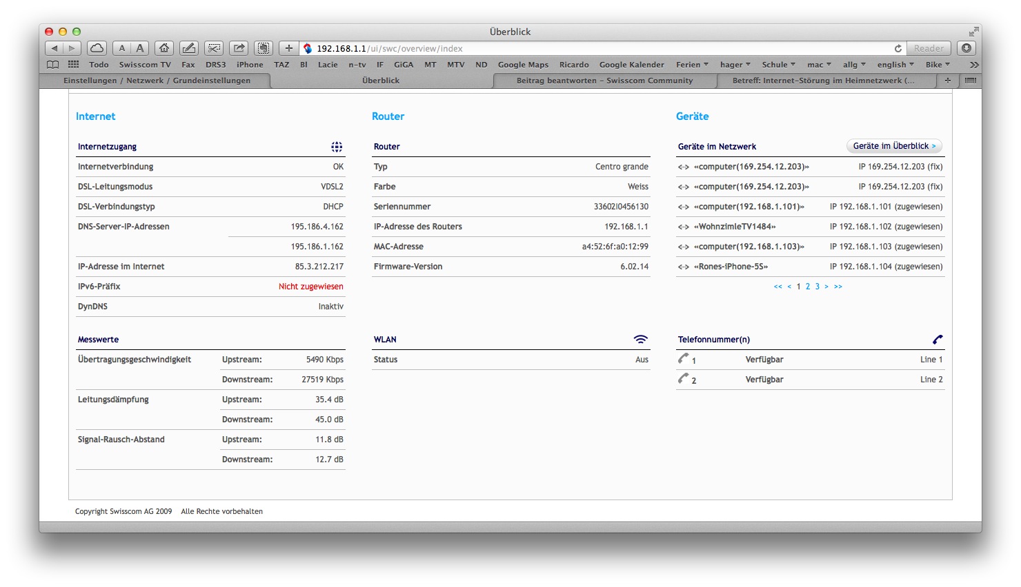Click the web clip scissors icon
Screen dimensions: 1021x587
(214, 48)
